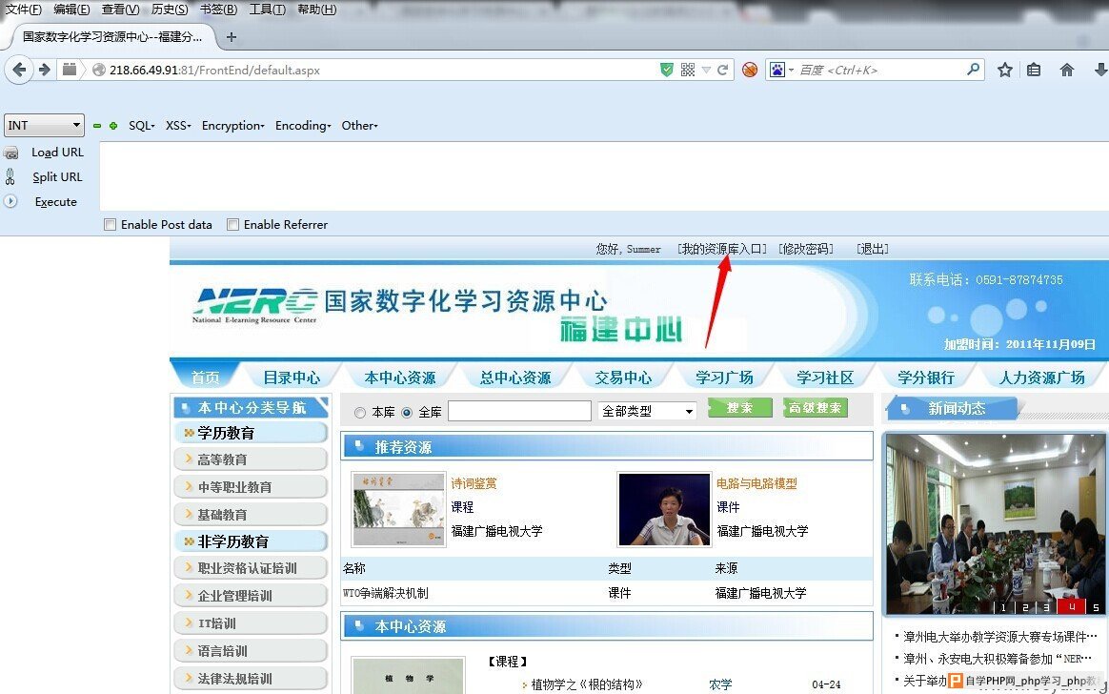This screenshot has height=694, width=1109.
Task: Open the bookmarks list icon
Action: [x=1034, y=70]
